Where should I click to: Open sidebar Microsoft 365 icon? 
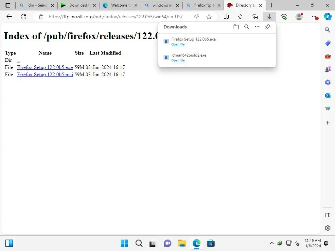[x=327, y=82]
